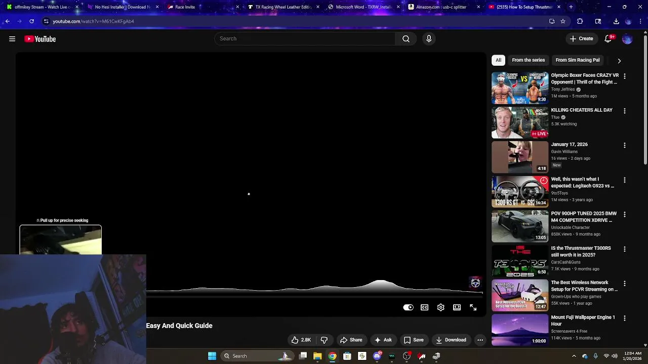648x364 pixels.
Task: Open a new browser tab
Action: pos(571,7)
